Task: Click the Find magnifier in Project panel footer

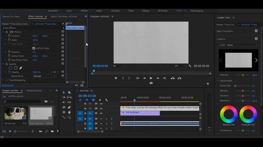Action: tap(46, 131)
